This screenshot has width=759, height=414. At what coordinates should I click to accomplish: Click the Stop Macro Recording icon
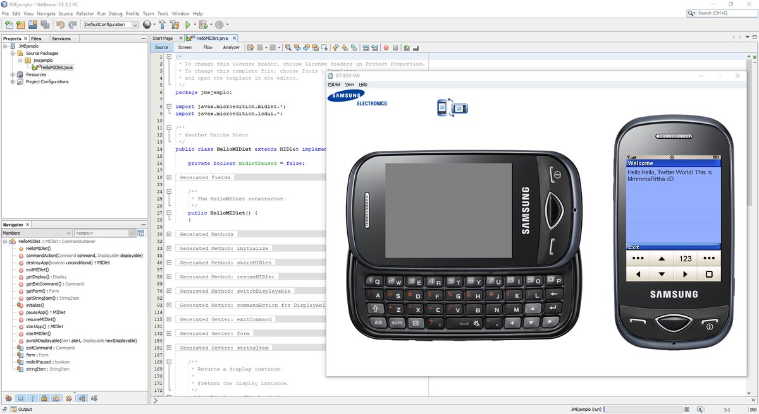[395, 47]
